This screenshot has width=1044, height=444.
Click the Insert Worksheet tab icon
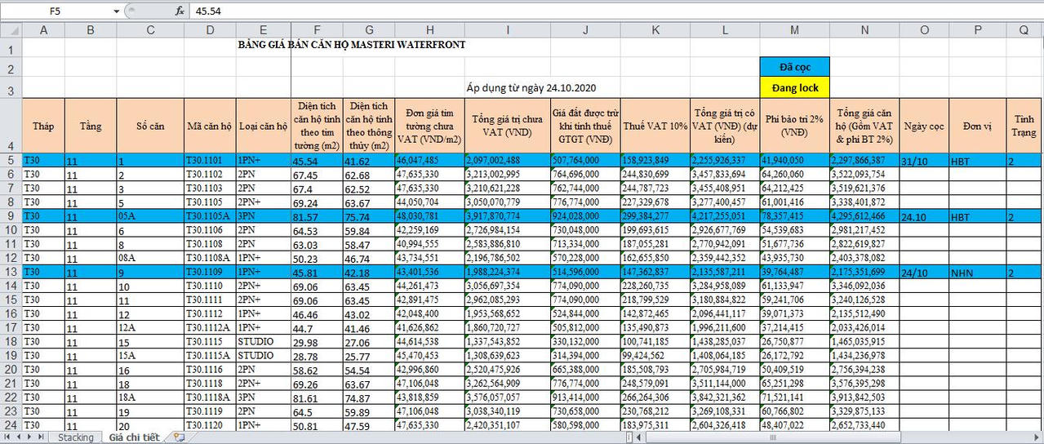pyautogui.click(x=178, y=437)
